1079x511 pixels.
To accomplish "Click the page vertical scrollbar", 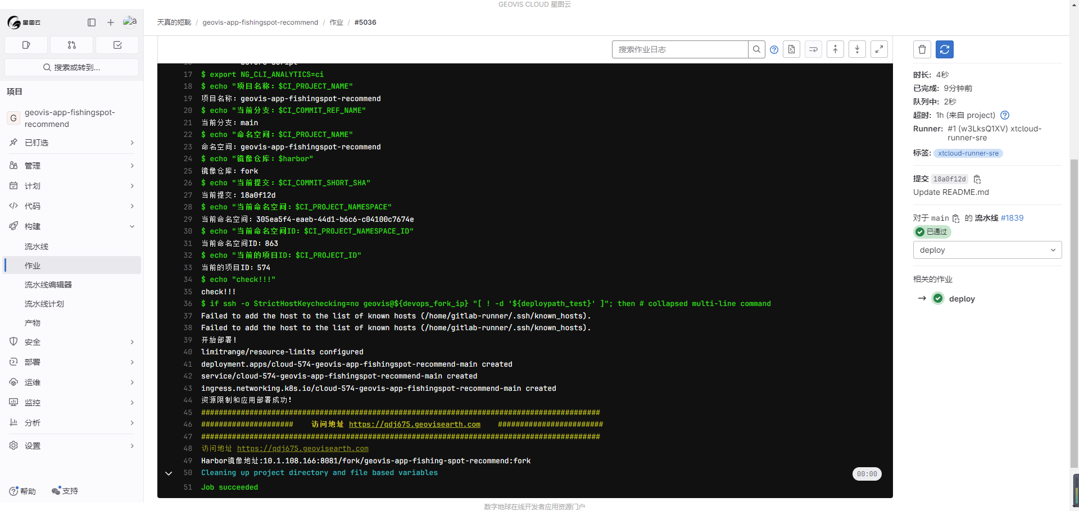I will pyautogui.click(x=1074, y=313).
